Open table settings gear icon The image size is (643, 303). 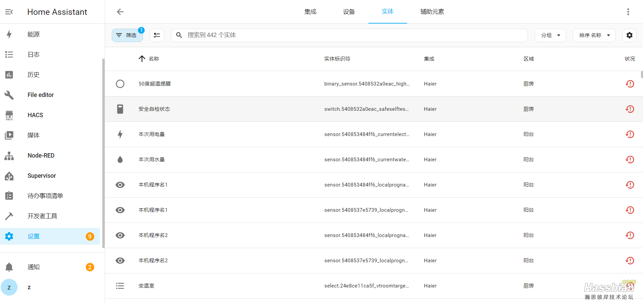[x=629, y=35]
